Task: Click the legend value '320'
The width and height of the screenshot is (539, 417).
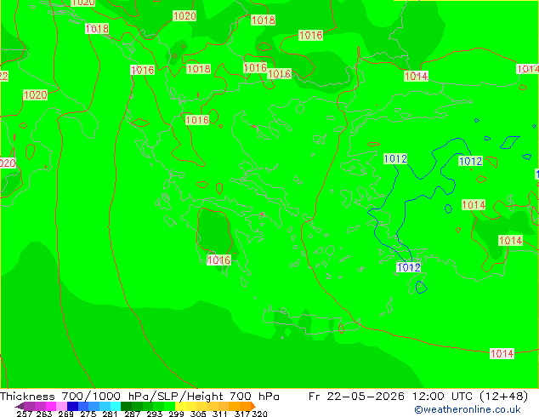Action: coord(259,414)
